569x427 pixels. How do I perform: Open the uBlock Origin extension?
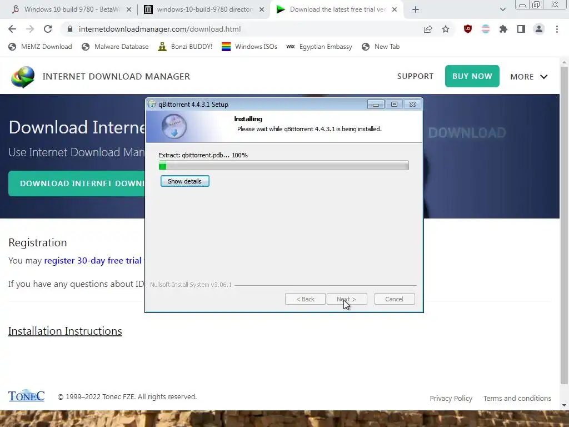(x=468, y=29)
